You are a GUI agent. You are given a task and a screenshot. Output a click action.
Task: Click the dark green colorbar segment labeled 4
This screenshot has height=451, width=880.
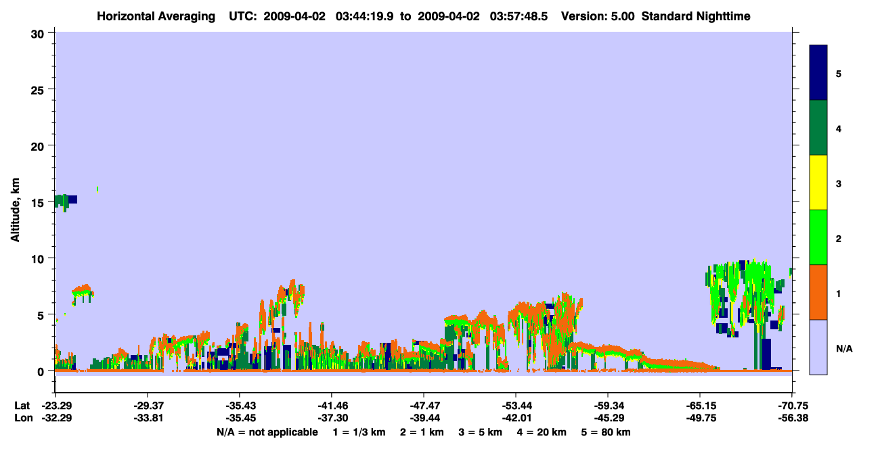tap(818, 128)
